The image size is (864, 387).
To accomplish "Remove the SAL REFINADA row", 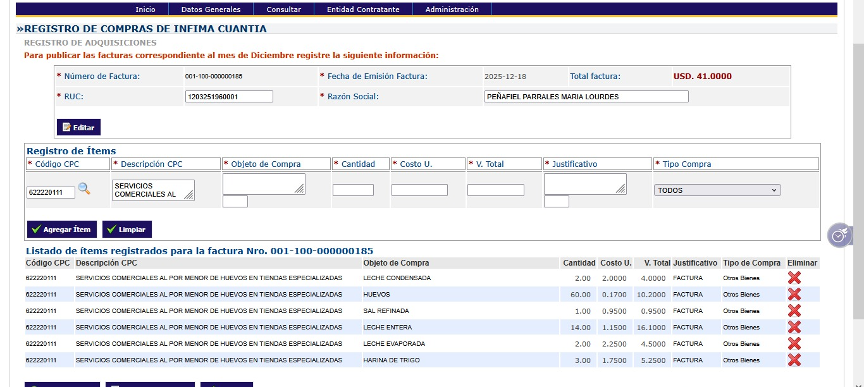I will [x=794, y=311].
